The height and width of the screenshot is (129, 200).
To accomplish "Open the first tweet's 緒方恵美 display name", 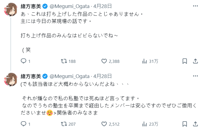I will pyautogui.click(x=30, y=6).
